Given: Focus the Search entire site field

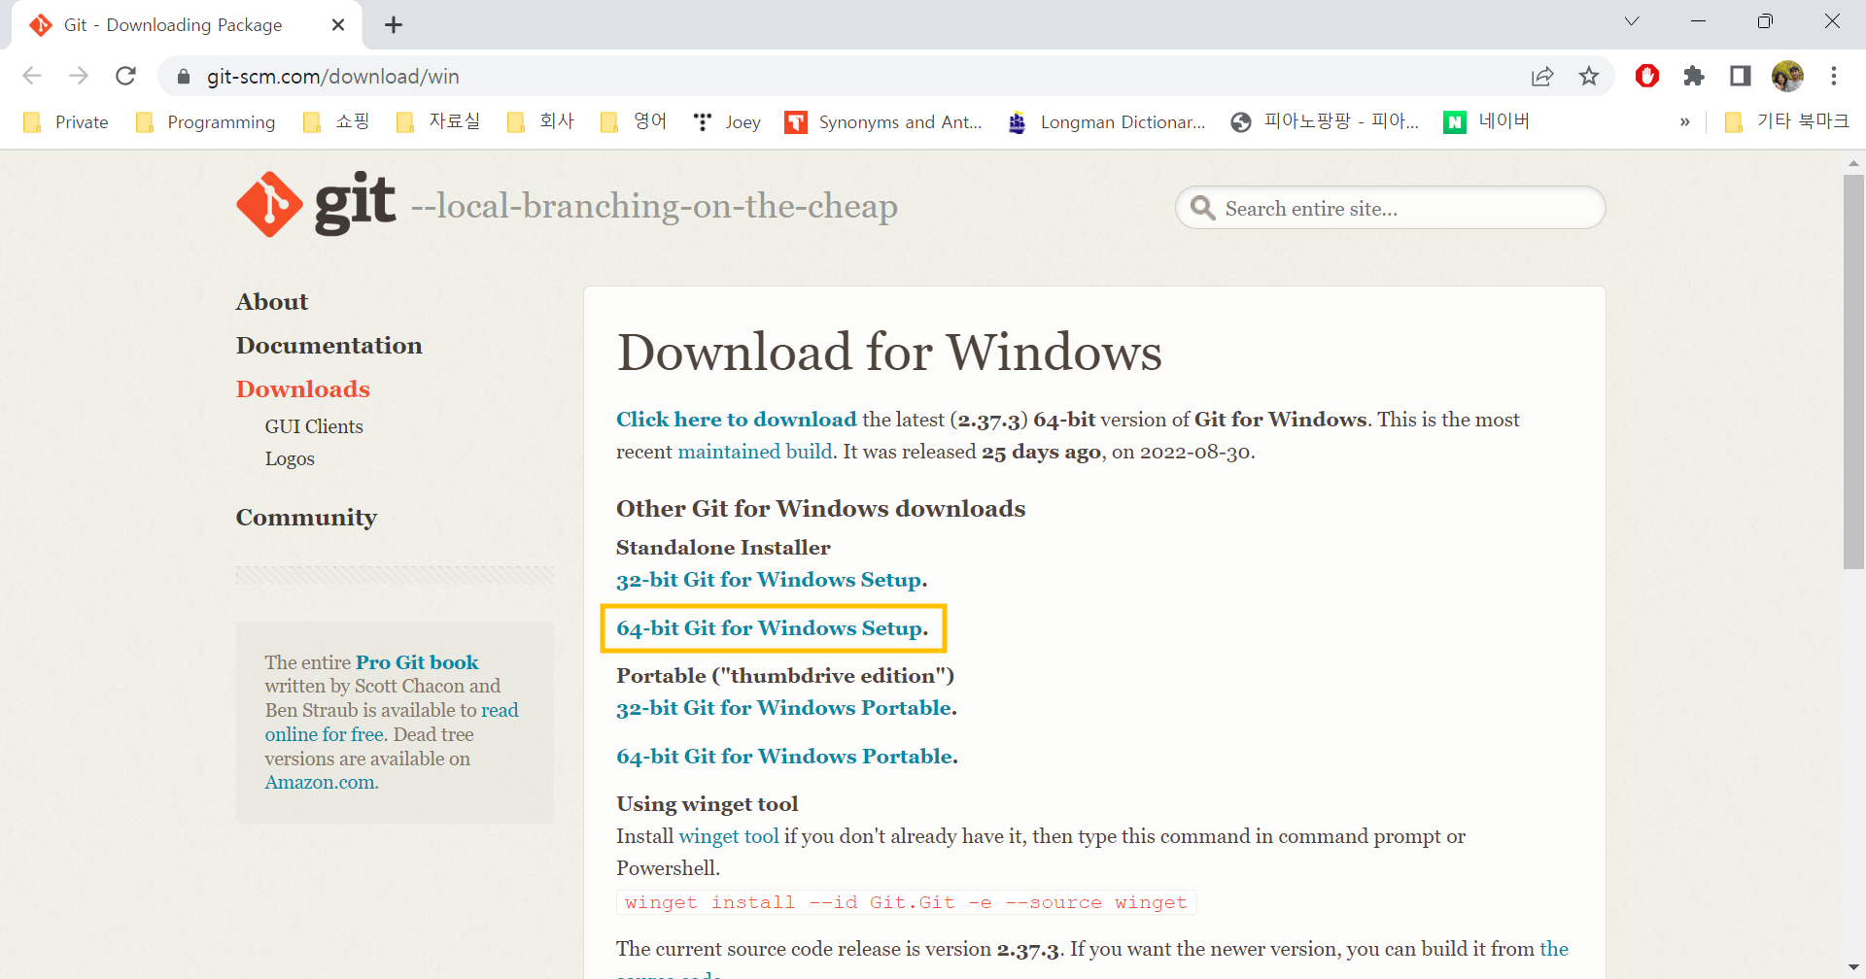Looking at the screenshot, I should coord(1390,208).
